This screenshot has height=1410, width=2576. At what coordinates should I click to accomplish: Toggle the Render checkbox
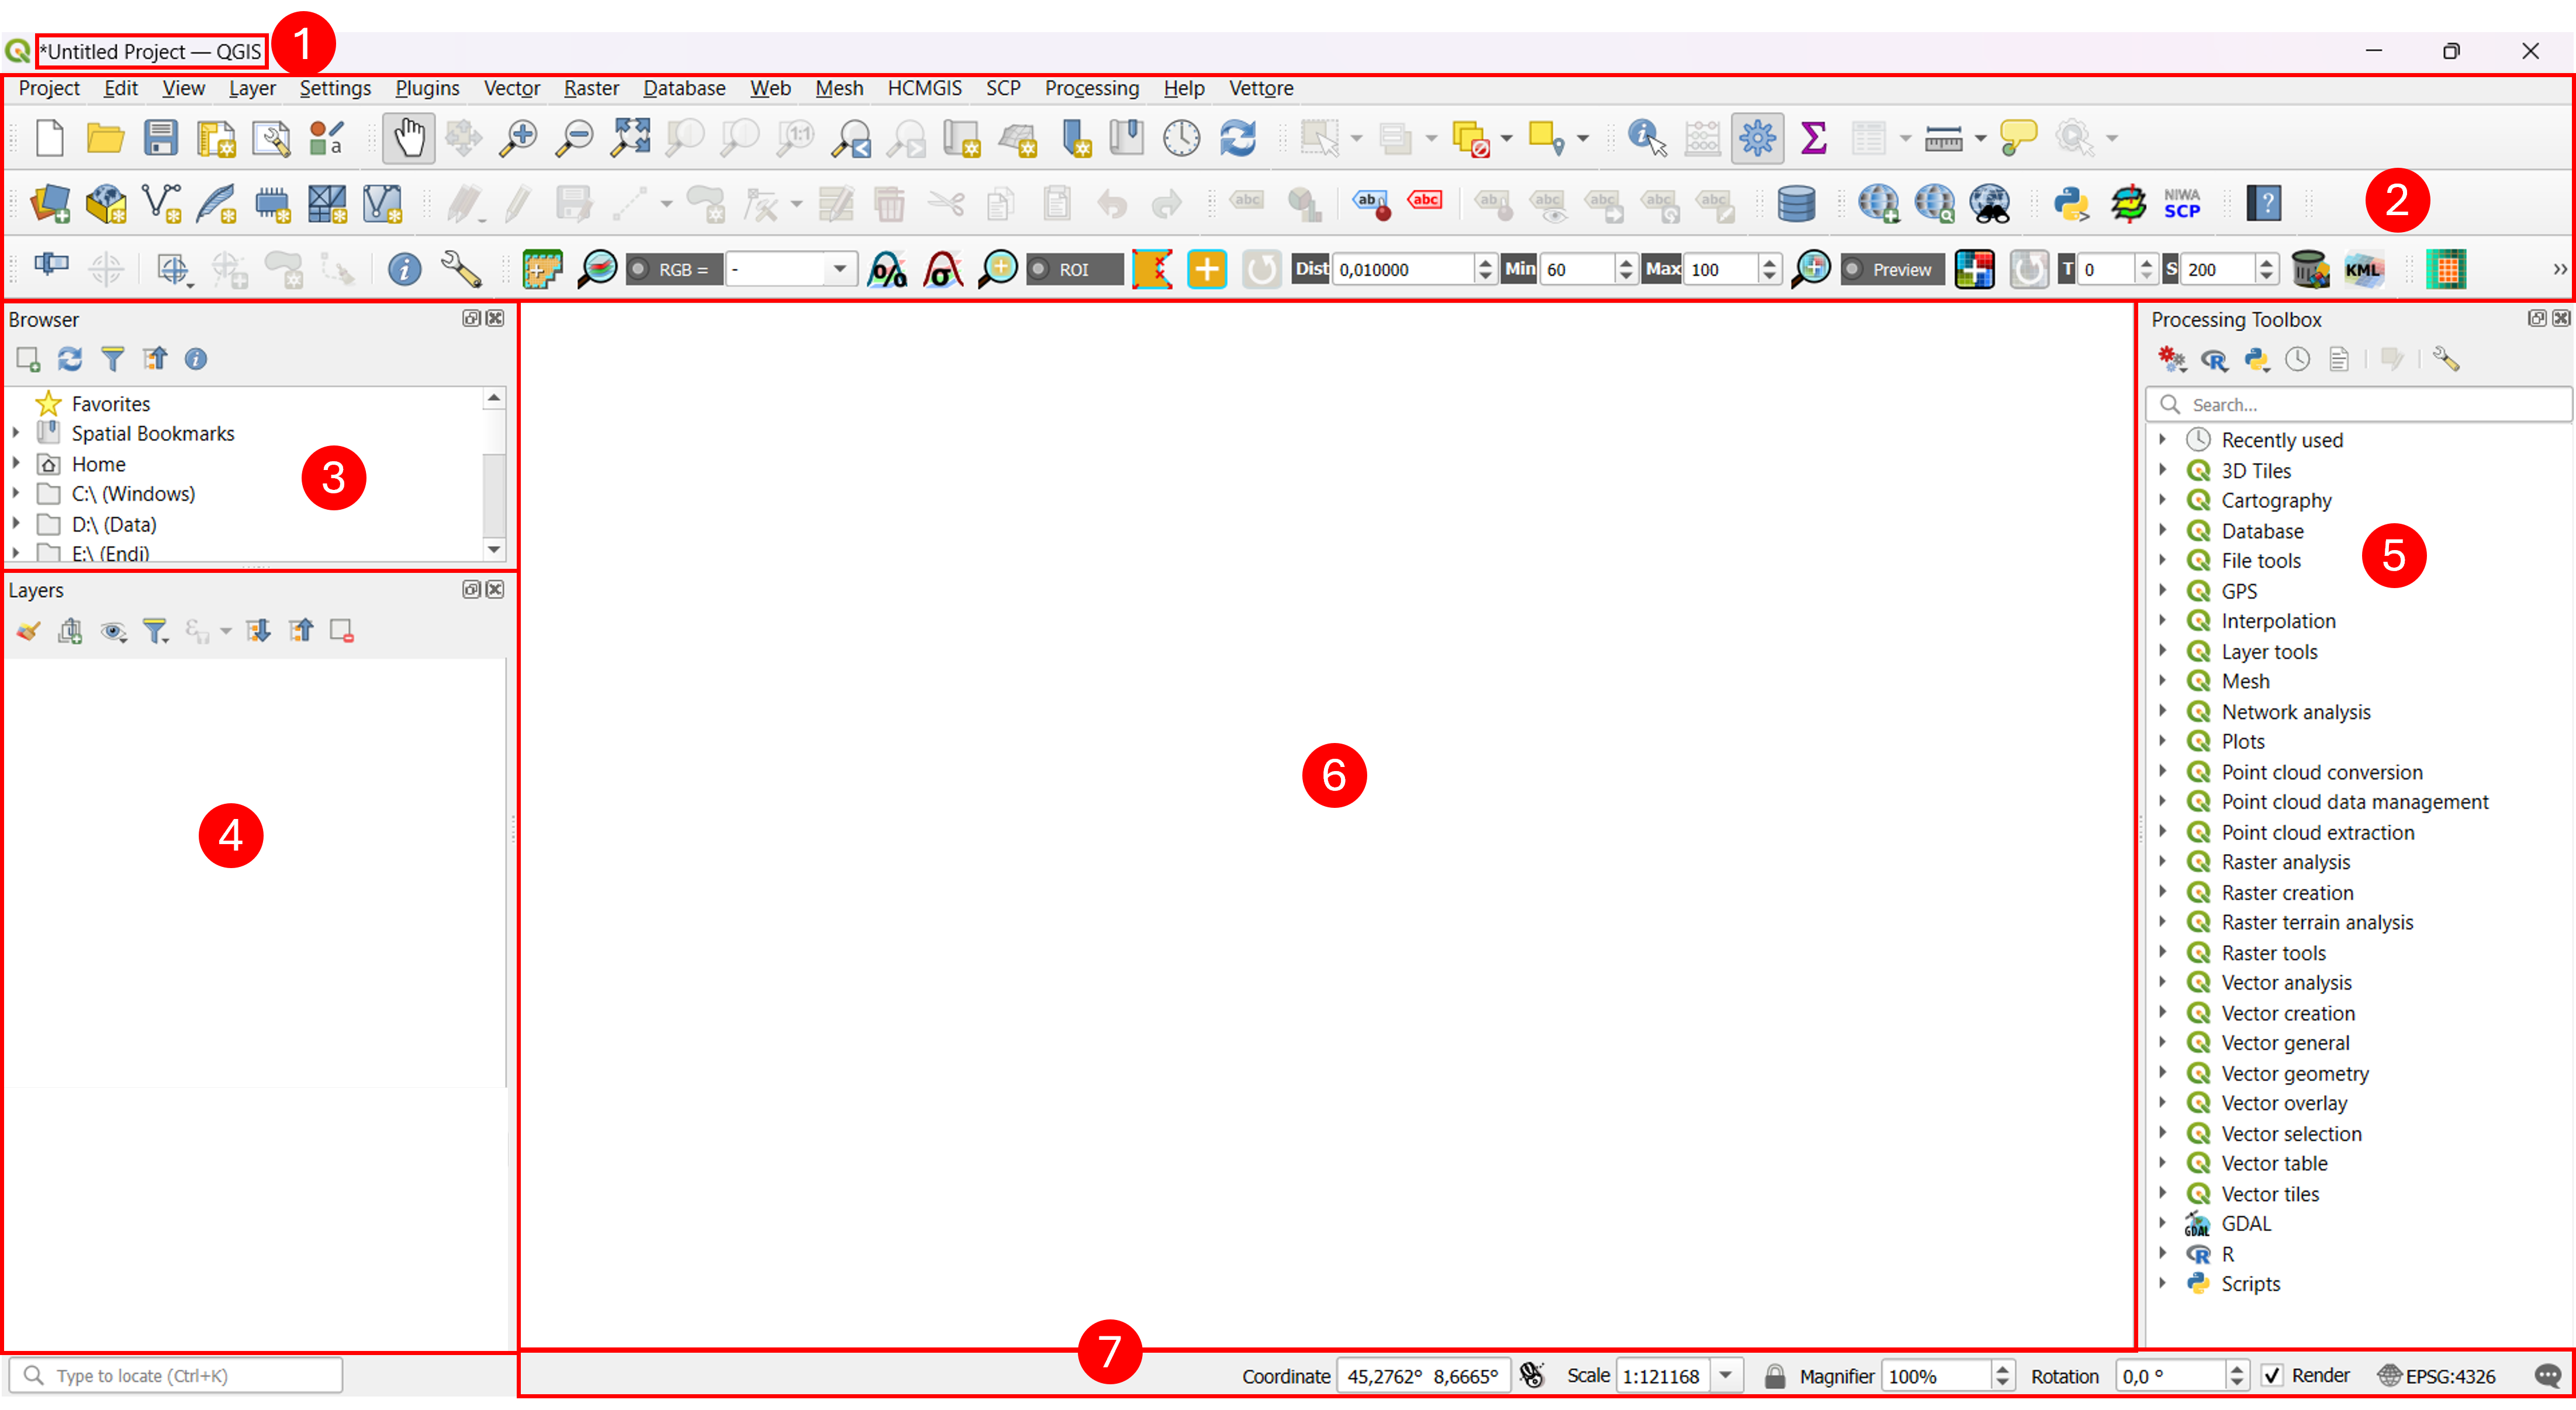(x=2272, y=1376)
